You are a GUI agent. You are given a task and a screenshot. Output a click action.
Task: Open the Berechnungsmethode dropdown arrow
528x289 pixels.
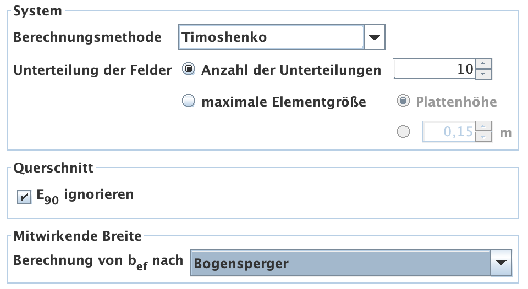pyautogui.click(x=375, y=37)
